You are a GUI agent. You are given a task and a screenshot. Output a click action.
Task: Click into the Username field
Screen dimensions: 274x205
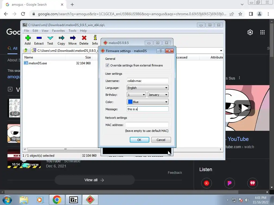pyautogui.click(x=148, y=81)
